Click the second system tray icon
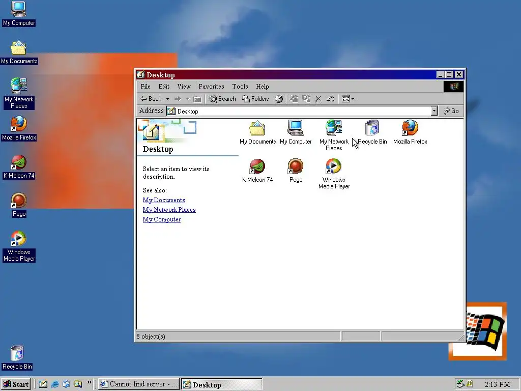This screenshot has height=391, width=521. pos(470,384)
